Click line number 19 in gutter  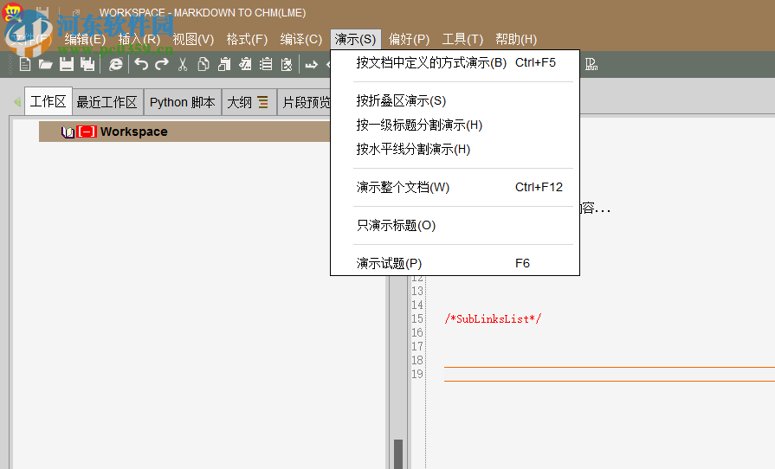pyautogui.click(x=417, y=374)
